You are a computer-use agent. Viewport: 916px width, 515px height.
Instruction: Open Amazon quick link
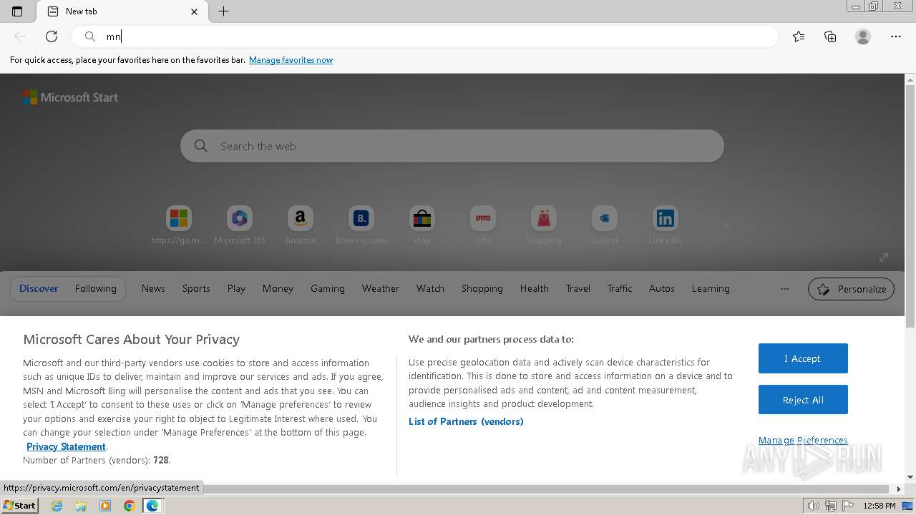click(x=301, y=225)
